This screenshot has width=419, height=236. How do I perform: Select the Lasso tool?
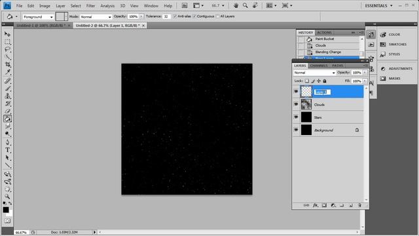7,49
